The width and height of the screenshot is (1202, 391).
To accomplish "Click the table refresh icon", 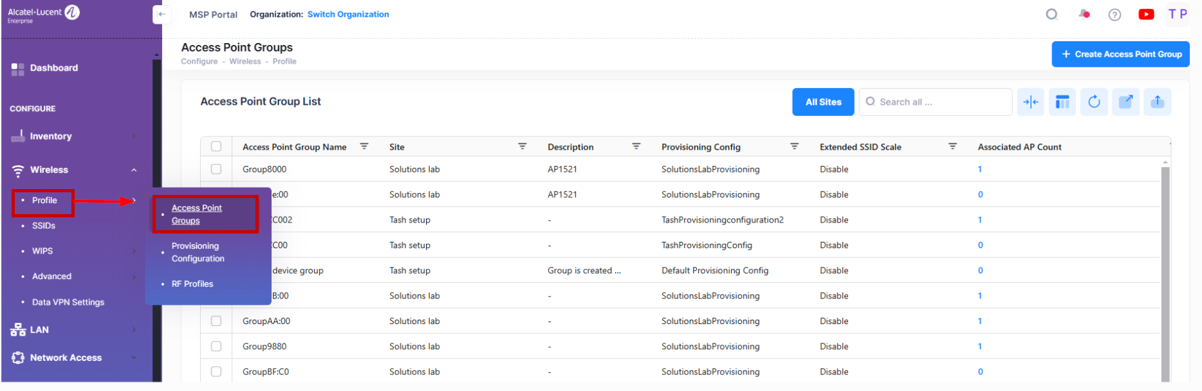I will (x=1094, y=102).
